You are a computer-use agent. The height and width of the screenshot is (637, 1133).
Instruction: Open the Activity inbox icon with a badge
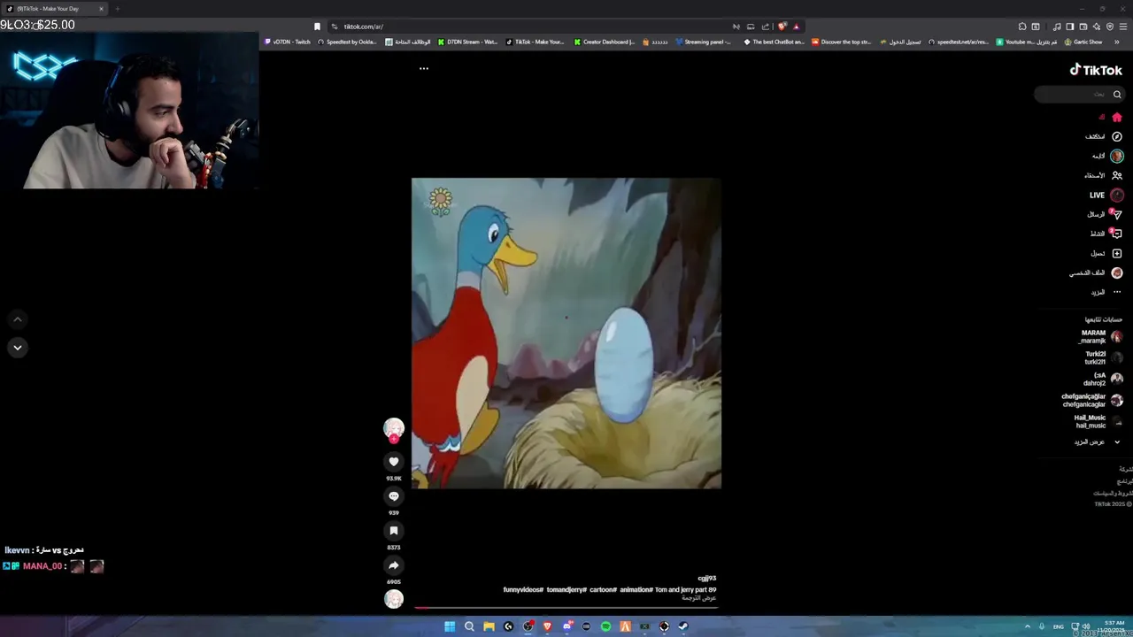1117,234
